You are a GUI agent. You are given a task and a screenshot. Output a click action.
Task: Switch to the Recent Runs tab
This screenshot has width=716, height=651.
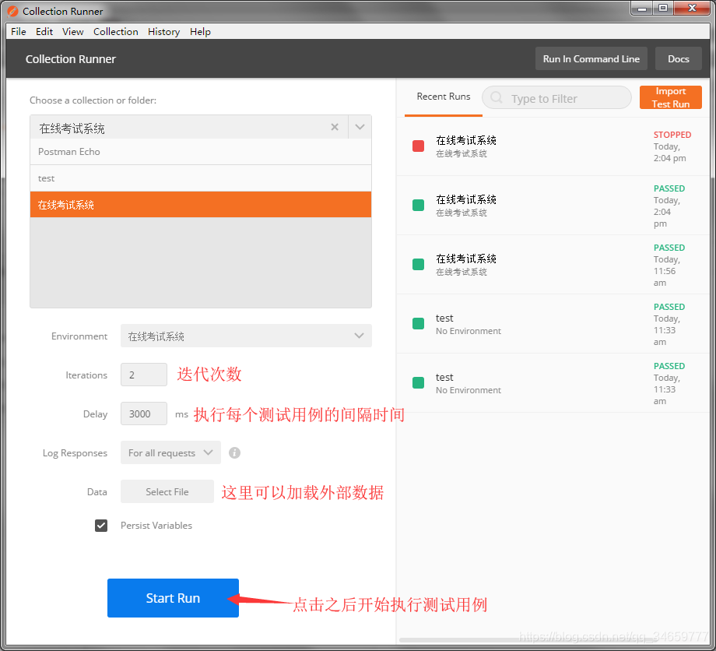tap(444, 97)
